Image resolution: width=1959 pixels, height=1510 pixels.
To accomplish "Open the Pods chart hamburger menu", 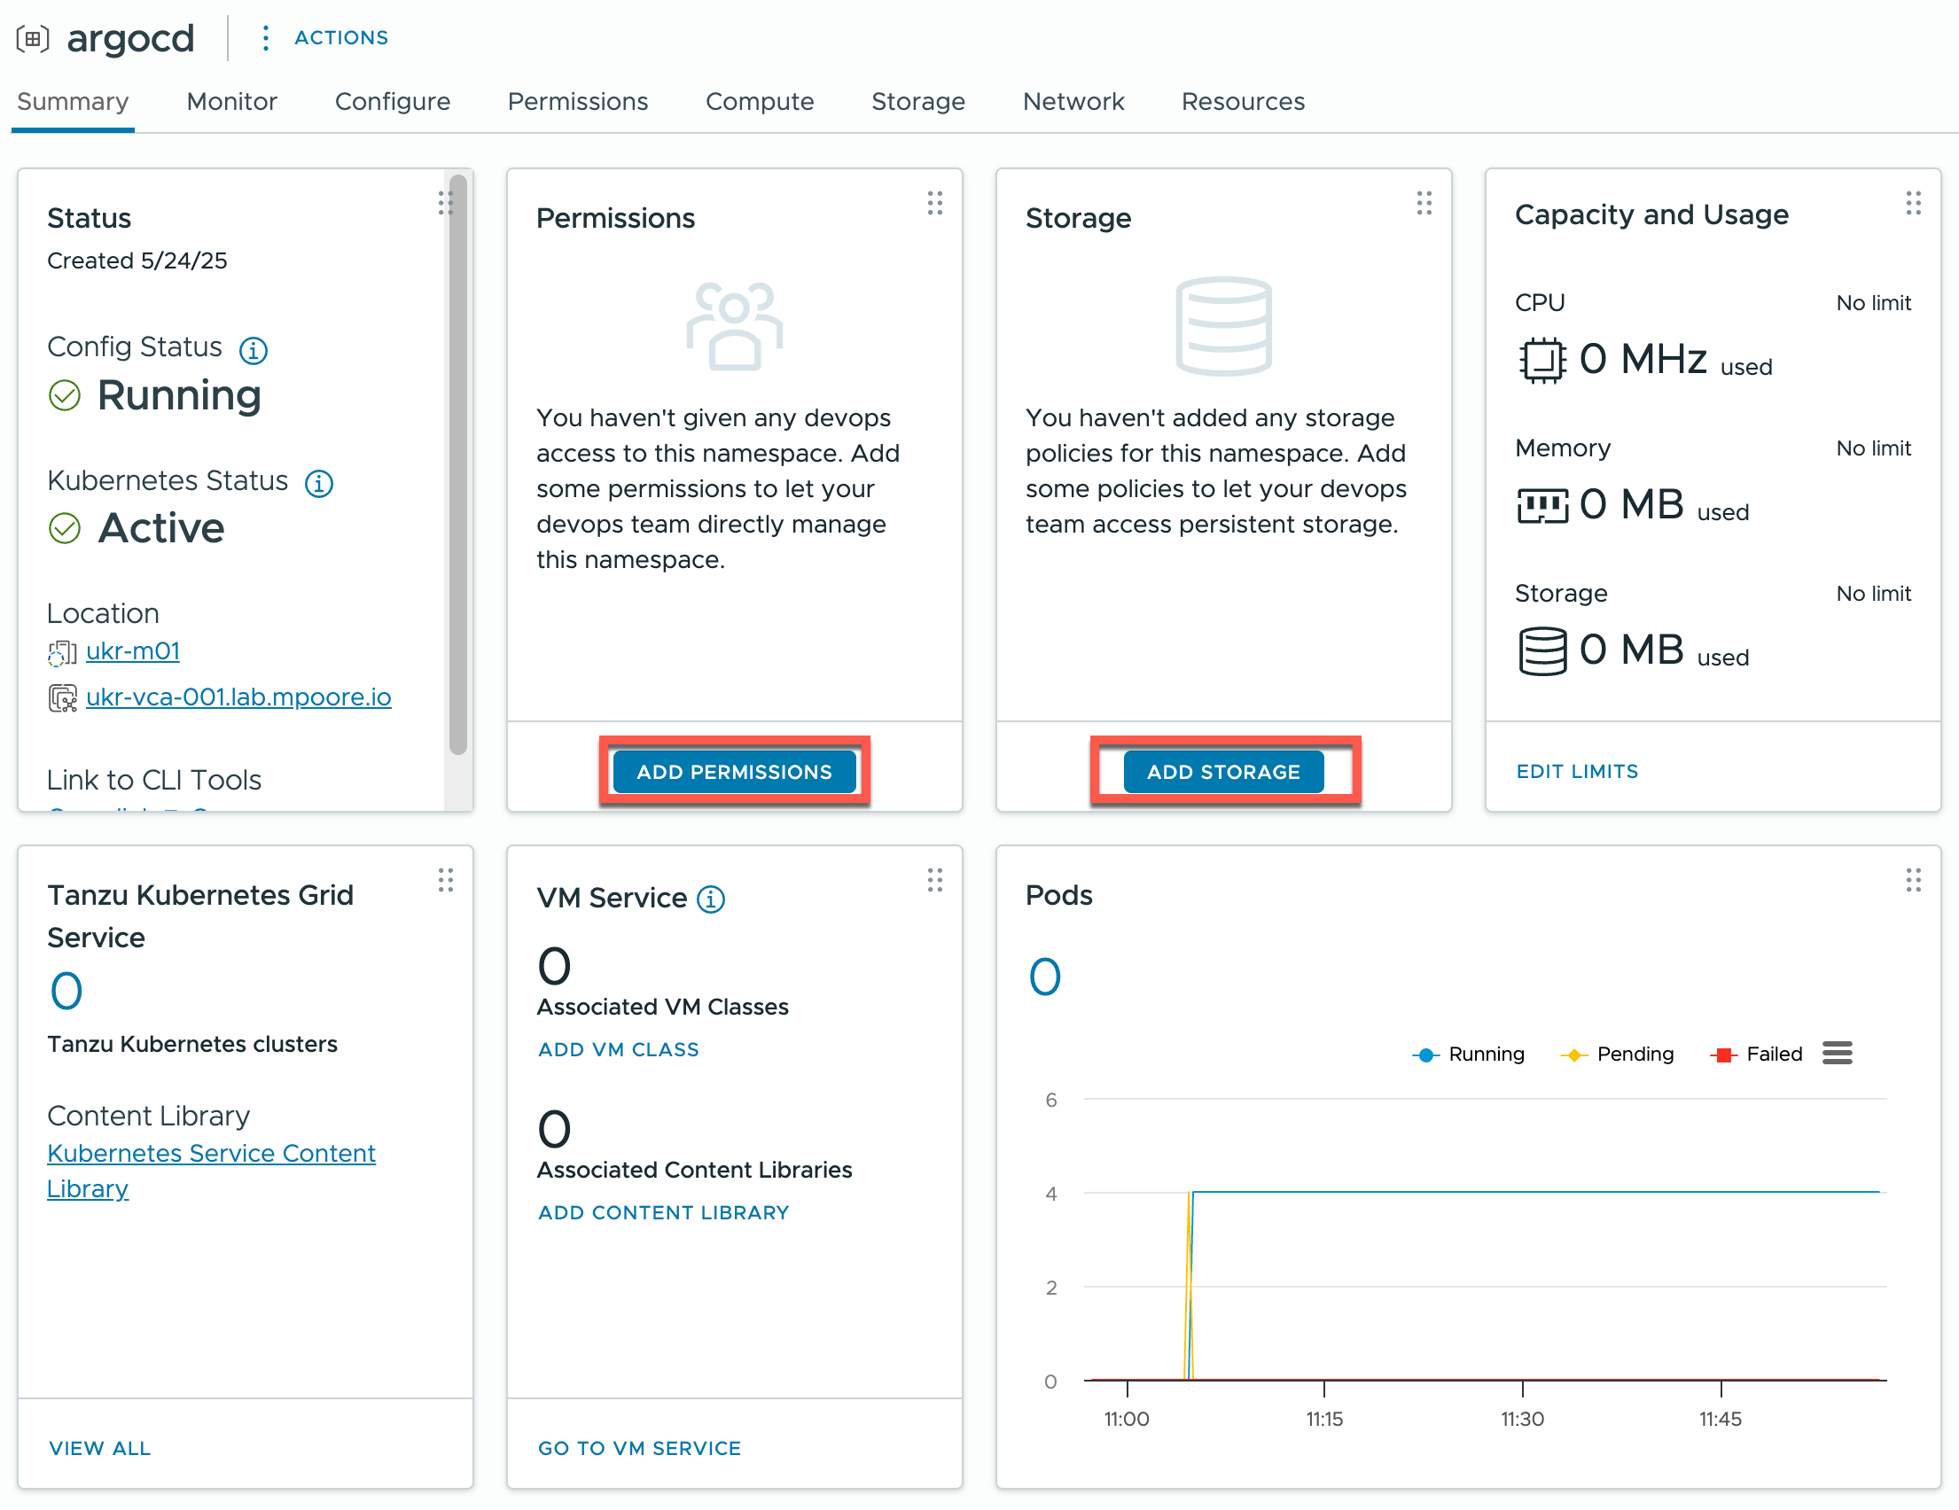I will tap(1837, 1054).
